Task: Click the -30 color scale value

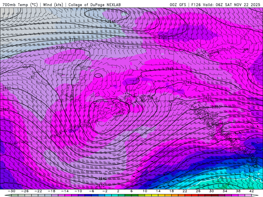Action: coord(12,191)
